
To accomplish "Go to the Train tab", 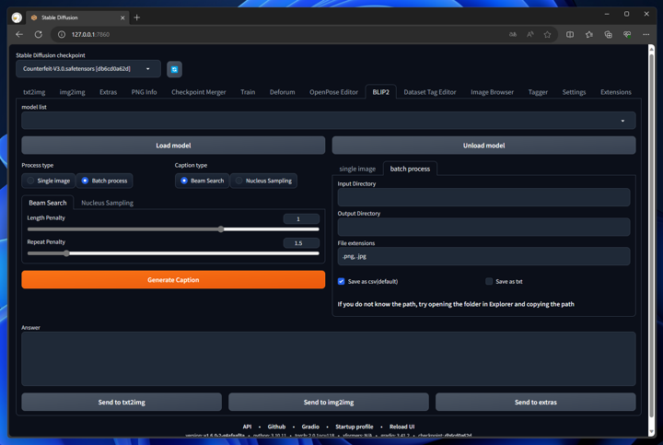I will pyautogui.click(x=248, y=92).
